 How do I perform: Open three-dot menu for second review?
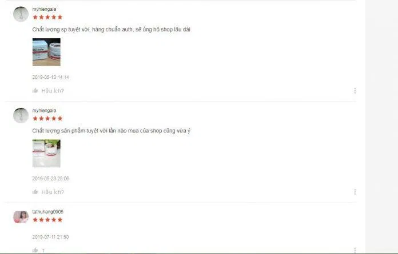tap(355, 192)
